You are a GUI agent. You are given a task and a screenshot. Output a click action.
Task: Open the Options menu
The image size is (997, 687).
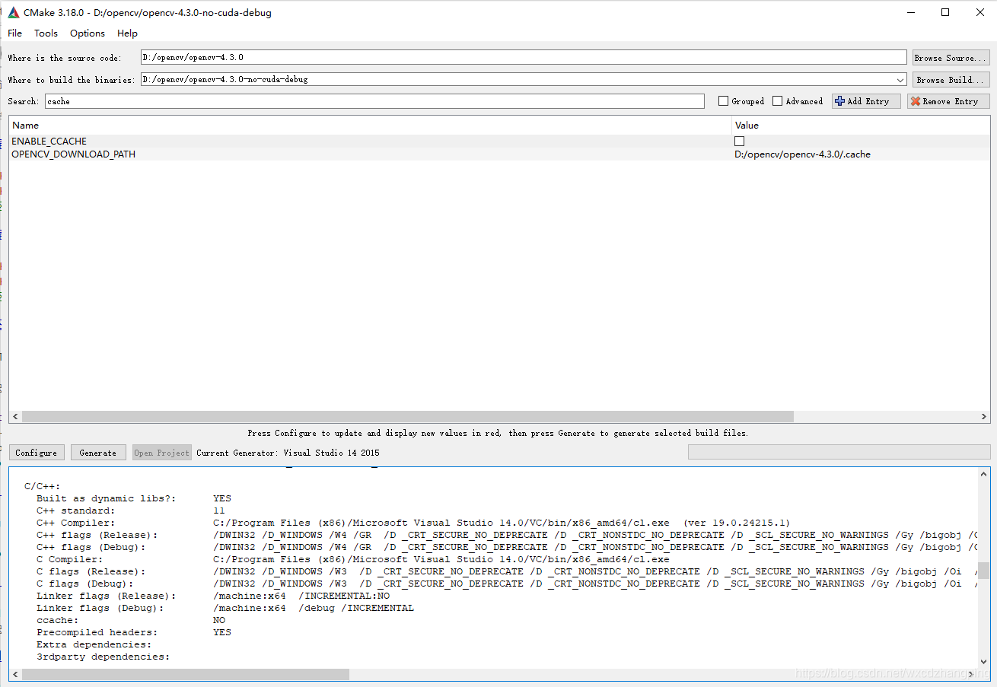point(88,33)
